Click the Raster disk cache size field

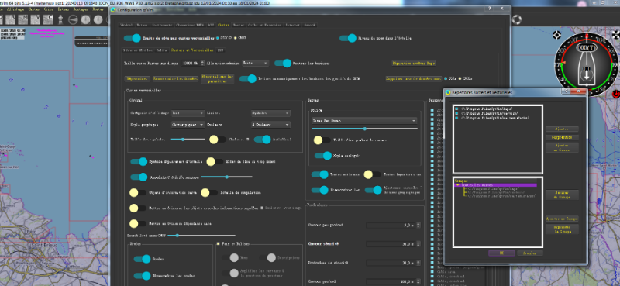tap(192, 63)
